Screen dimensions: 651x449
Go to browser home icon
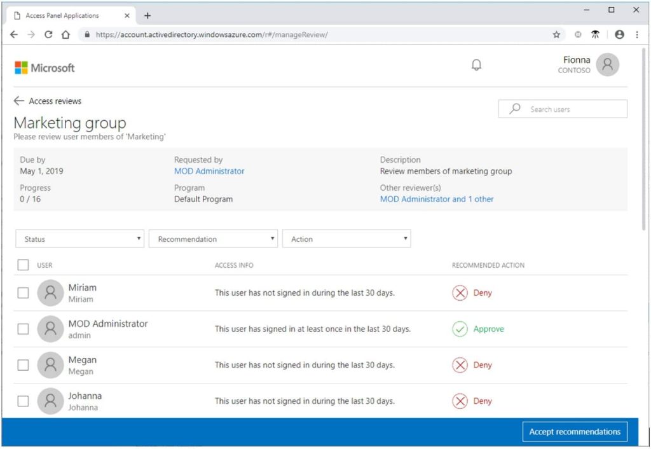[65, 34]
